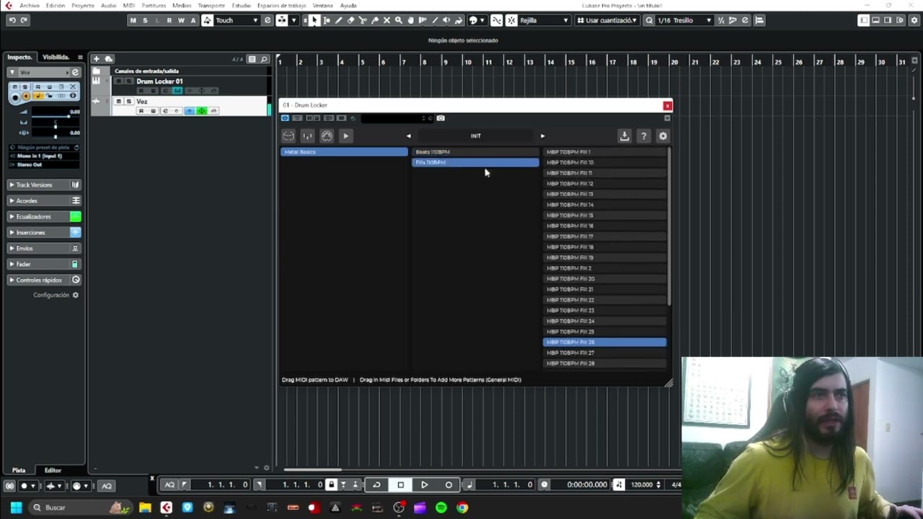Choose the Glue tool
923x519 pixels.
(x=375, y=20)
